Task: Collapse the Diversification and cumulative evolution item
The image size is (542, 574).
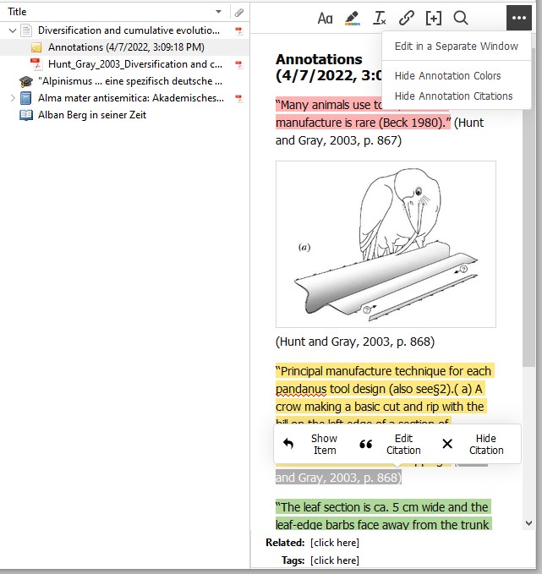Action: (x=12, y=30)
